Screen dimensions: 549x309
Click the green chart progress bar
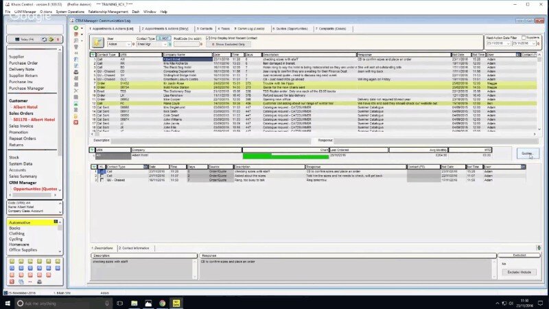point(285,155)
